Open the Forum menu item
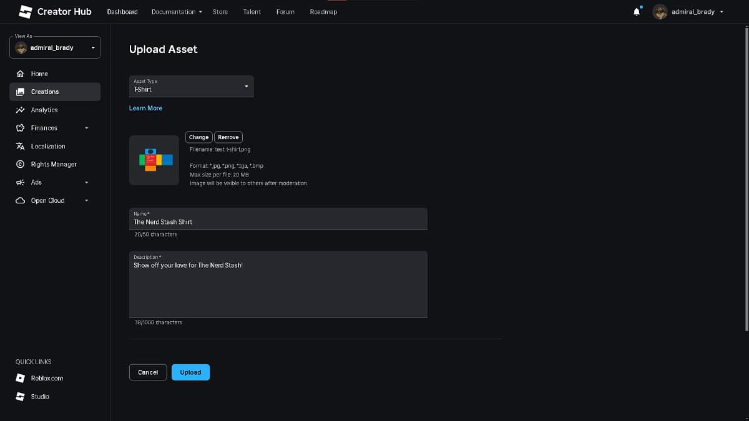 point(285,11)
